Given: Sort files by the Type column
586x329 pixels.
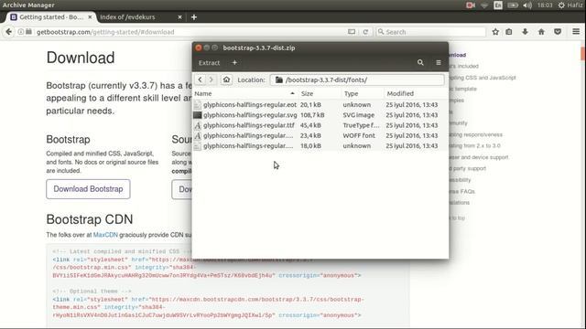Looking at the screenshot, I should pos(363,93).
